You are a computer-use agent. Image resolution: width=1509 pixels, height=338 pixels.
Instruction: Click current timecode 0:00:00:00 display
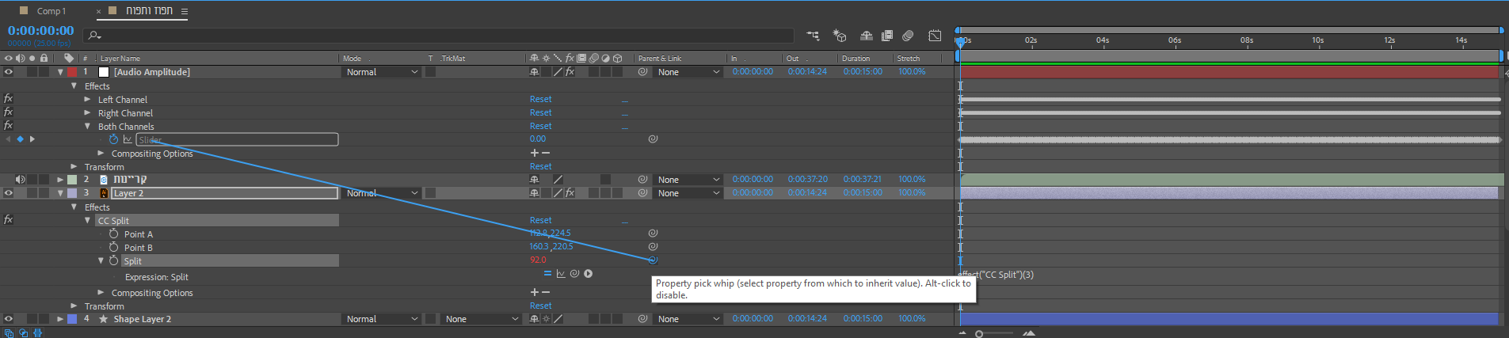pos(41,31)
